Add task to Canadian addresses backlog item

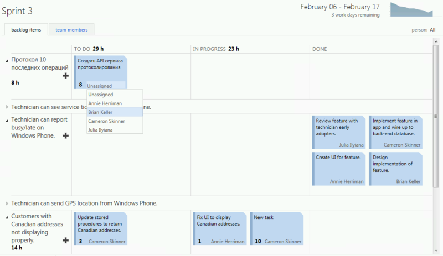click(66, 241)
